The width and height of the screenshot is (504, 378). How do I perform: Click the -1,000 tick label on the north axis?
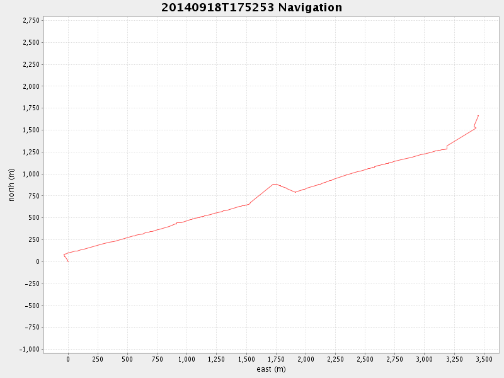tap(30, 349)
